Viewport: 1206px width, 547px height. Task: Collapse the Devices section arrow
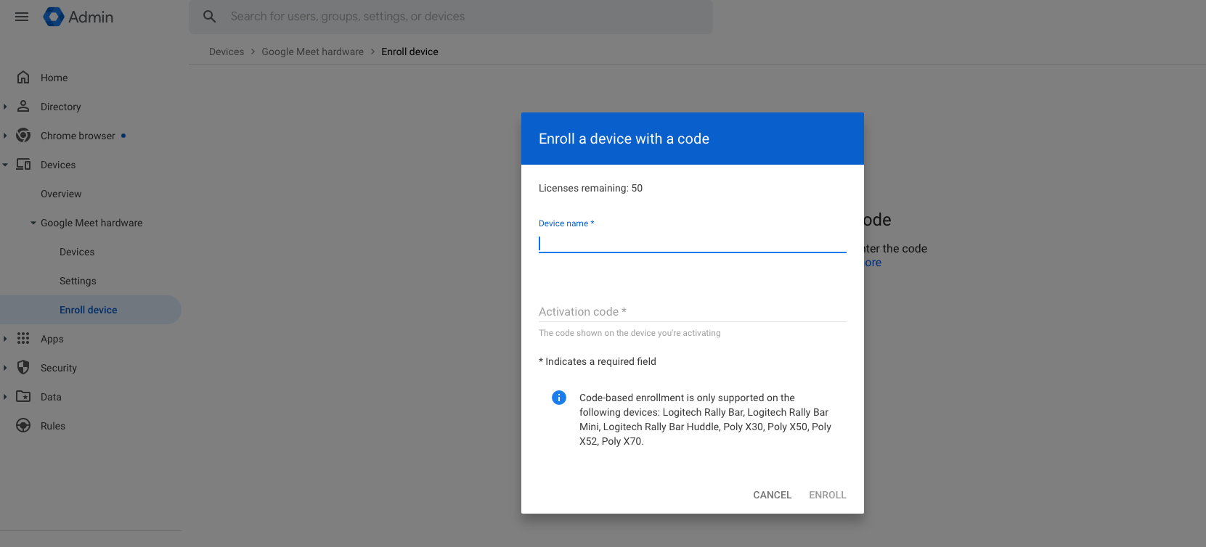coord(5,165)
